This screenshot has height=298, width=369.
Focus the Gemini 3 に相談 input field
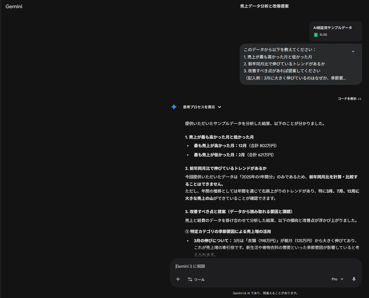point(266,266)
